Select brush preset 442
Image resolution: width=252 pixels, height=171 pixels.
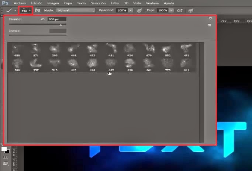pos(111,65)
